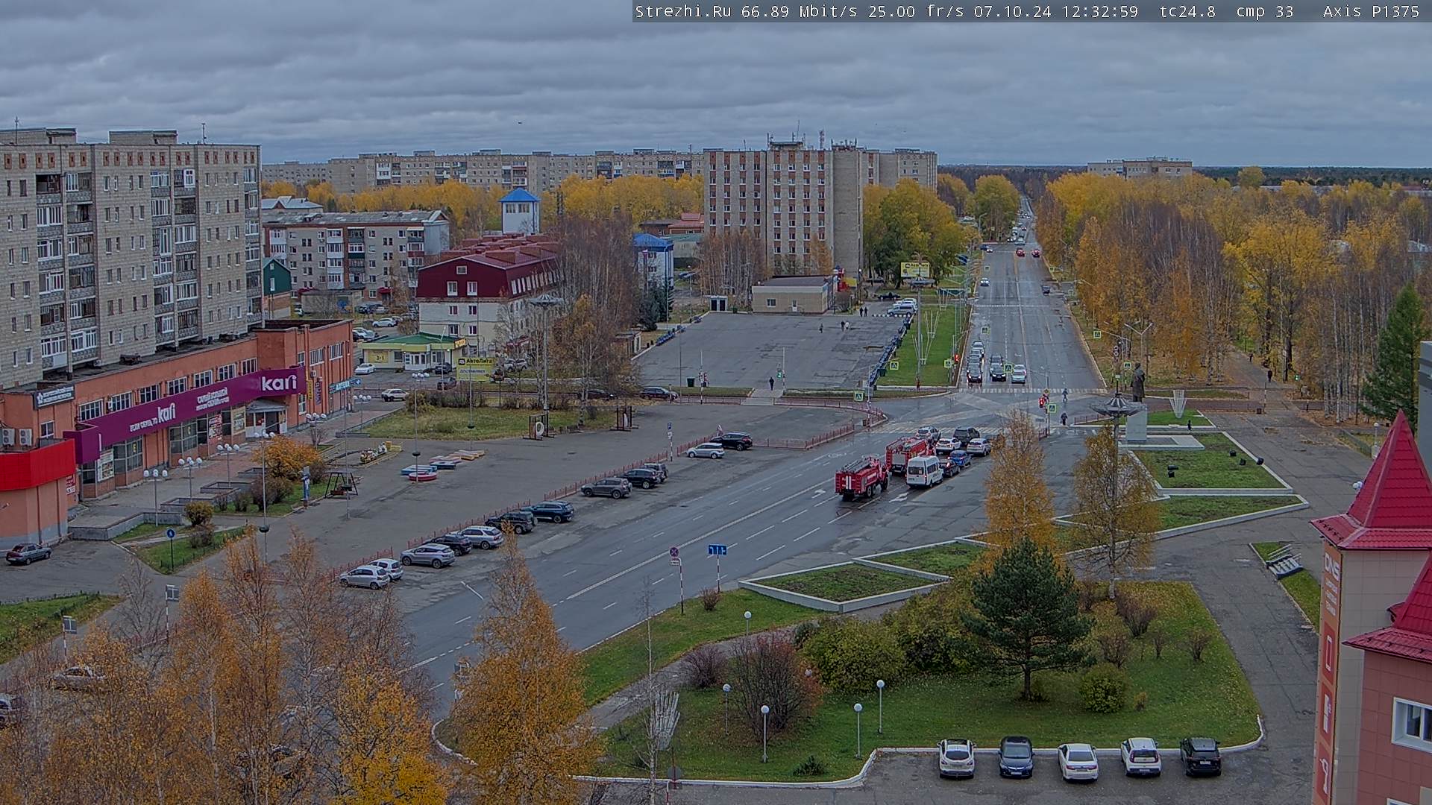Click the '07.10.24' date stamp
Viewport: 1432px width, 805px height.
point(1012,11)
